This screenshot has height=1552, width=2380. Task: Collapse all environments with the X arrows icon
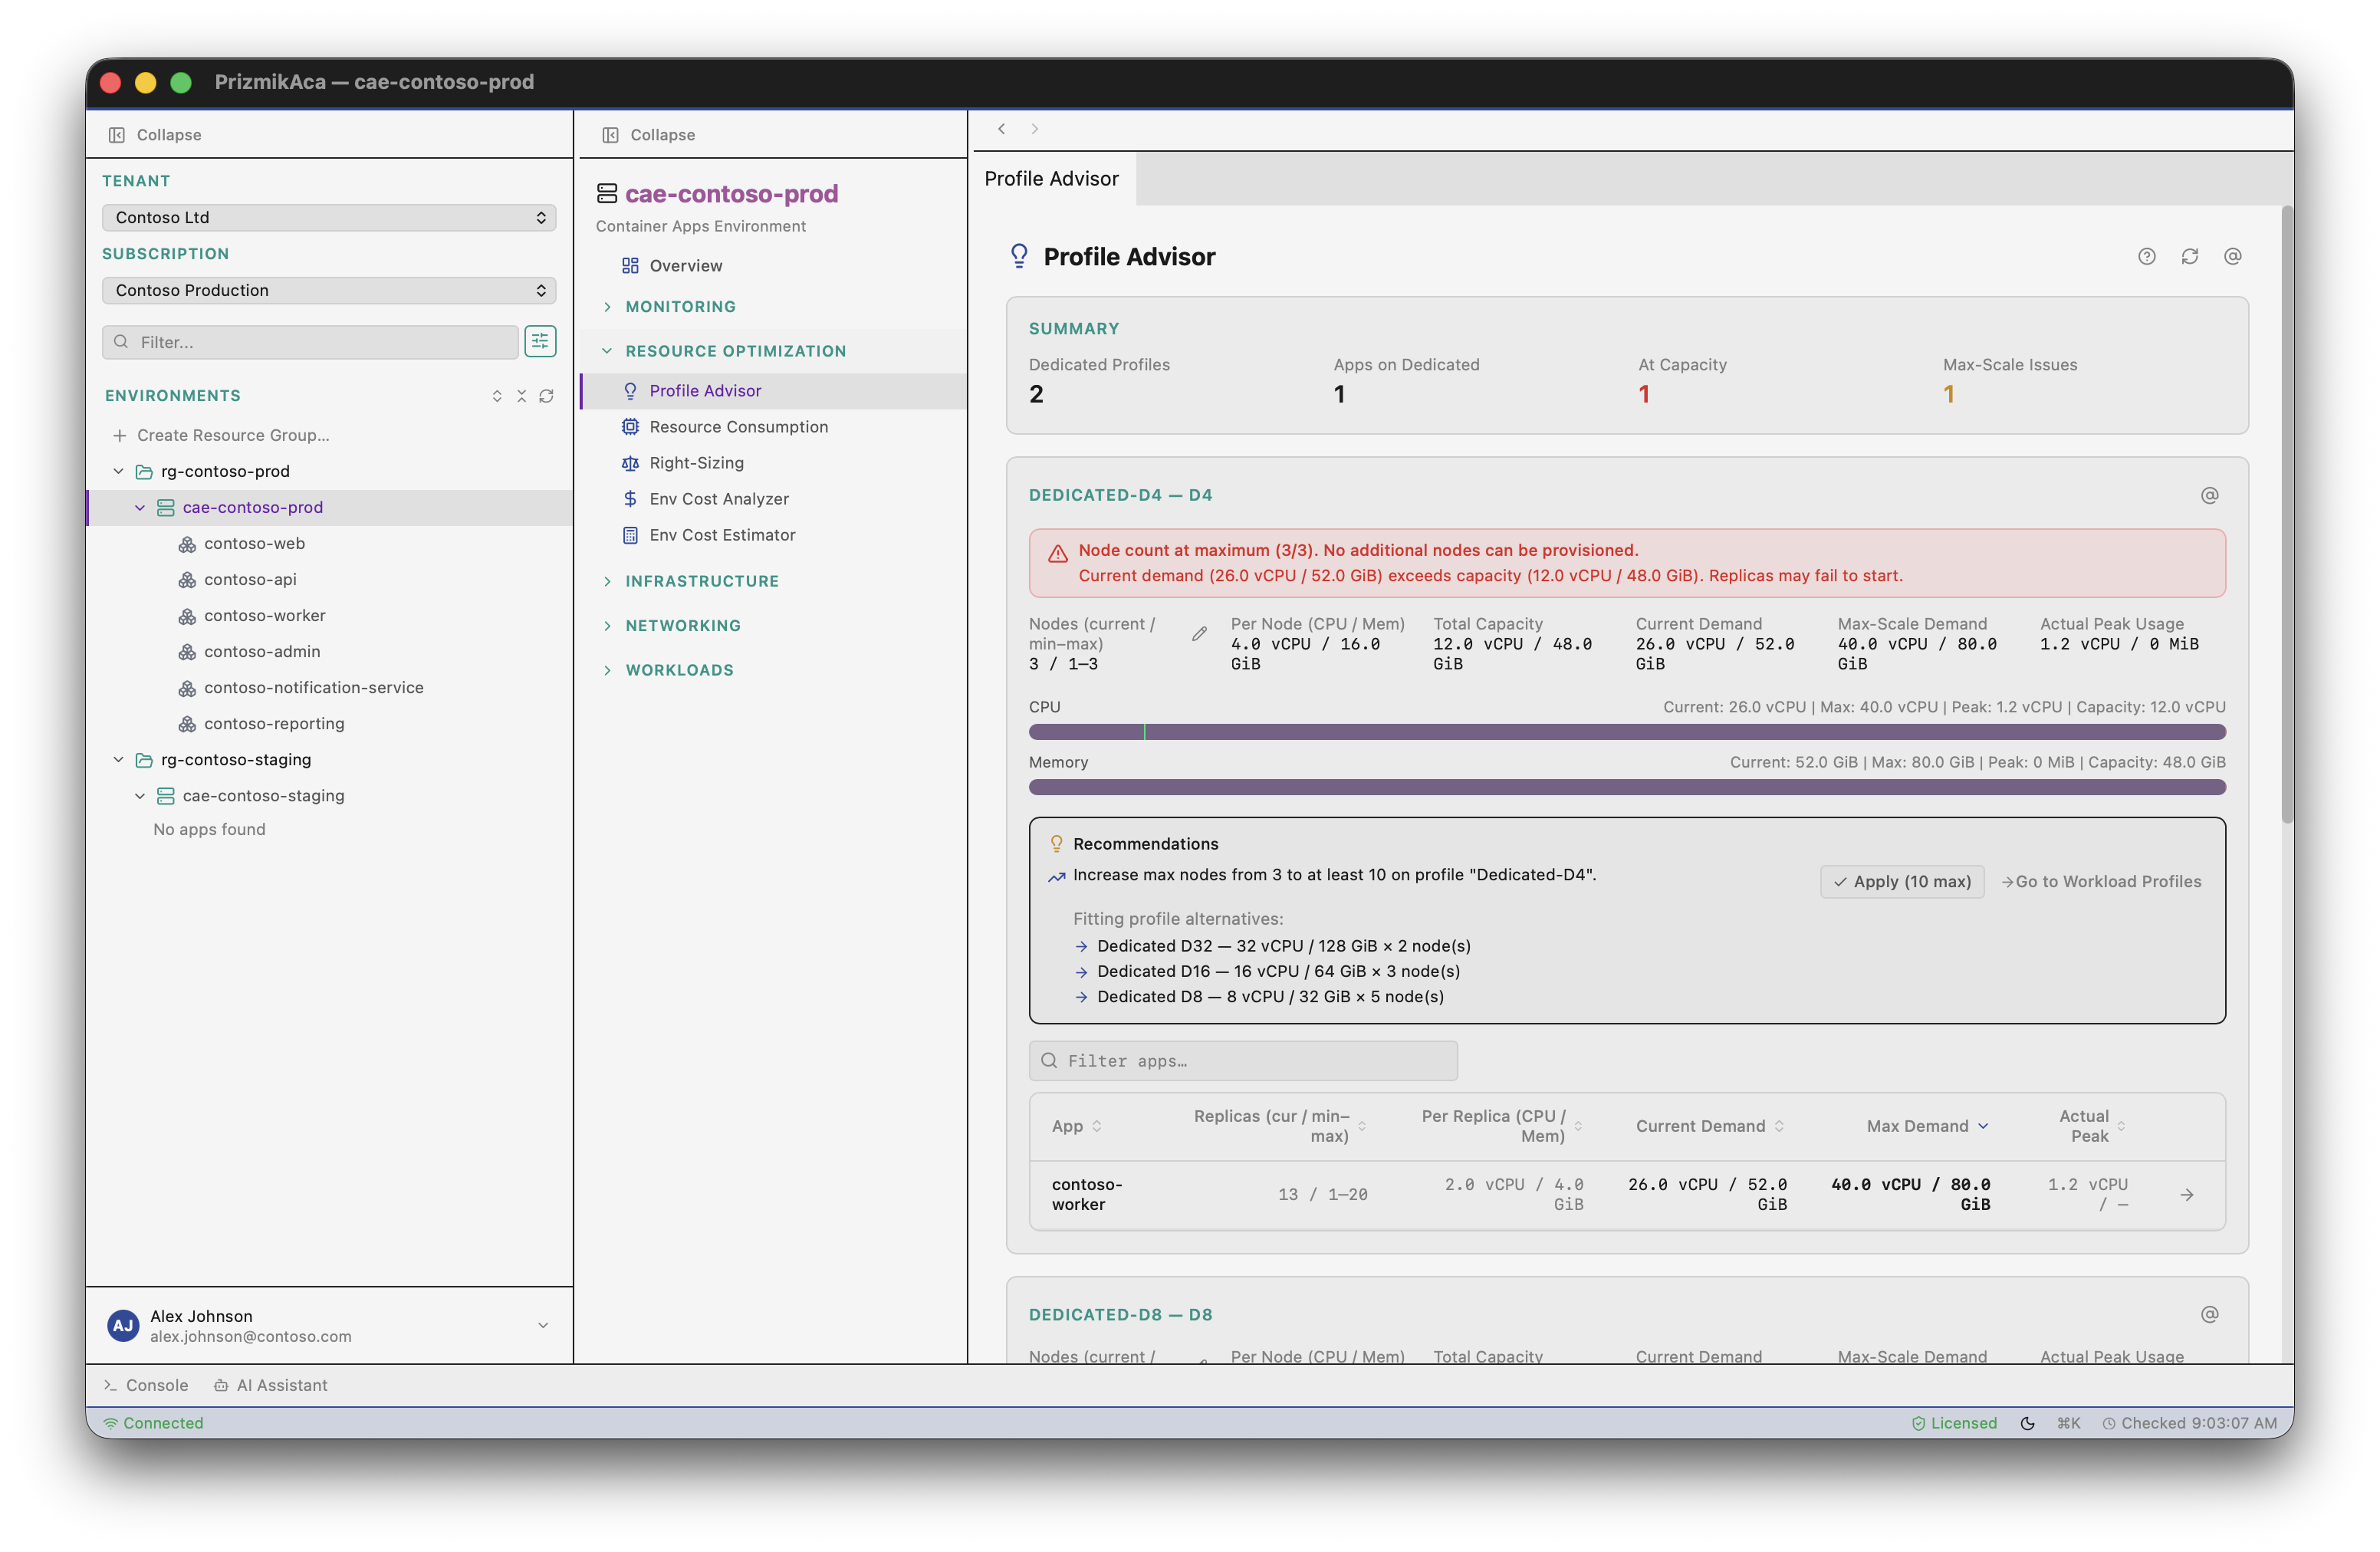[521, 396]
